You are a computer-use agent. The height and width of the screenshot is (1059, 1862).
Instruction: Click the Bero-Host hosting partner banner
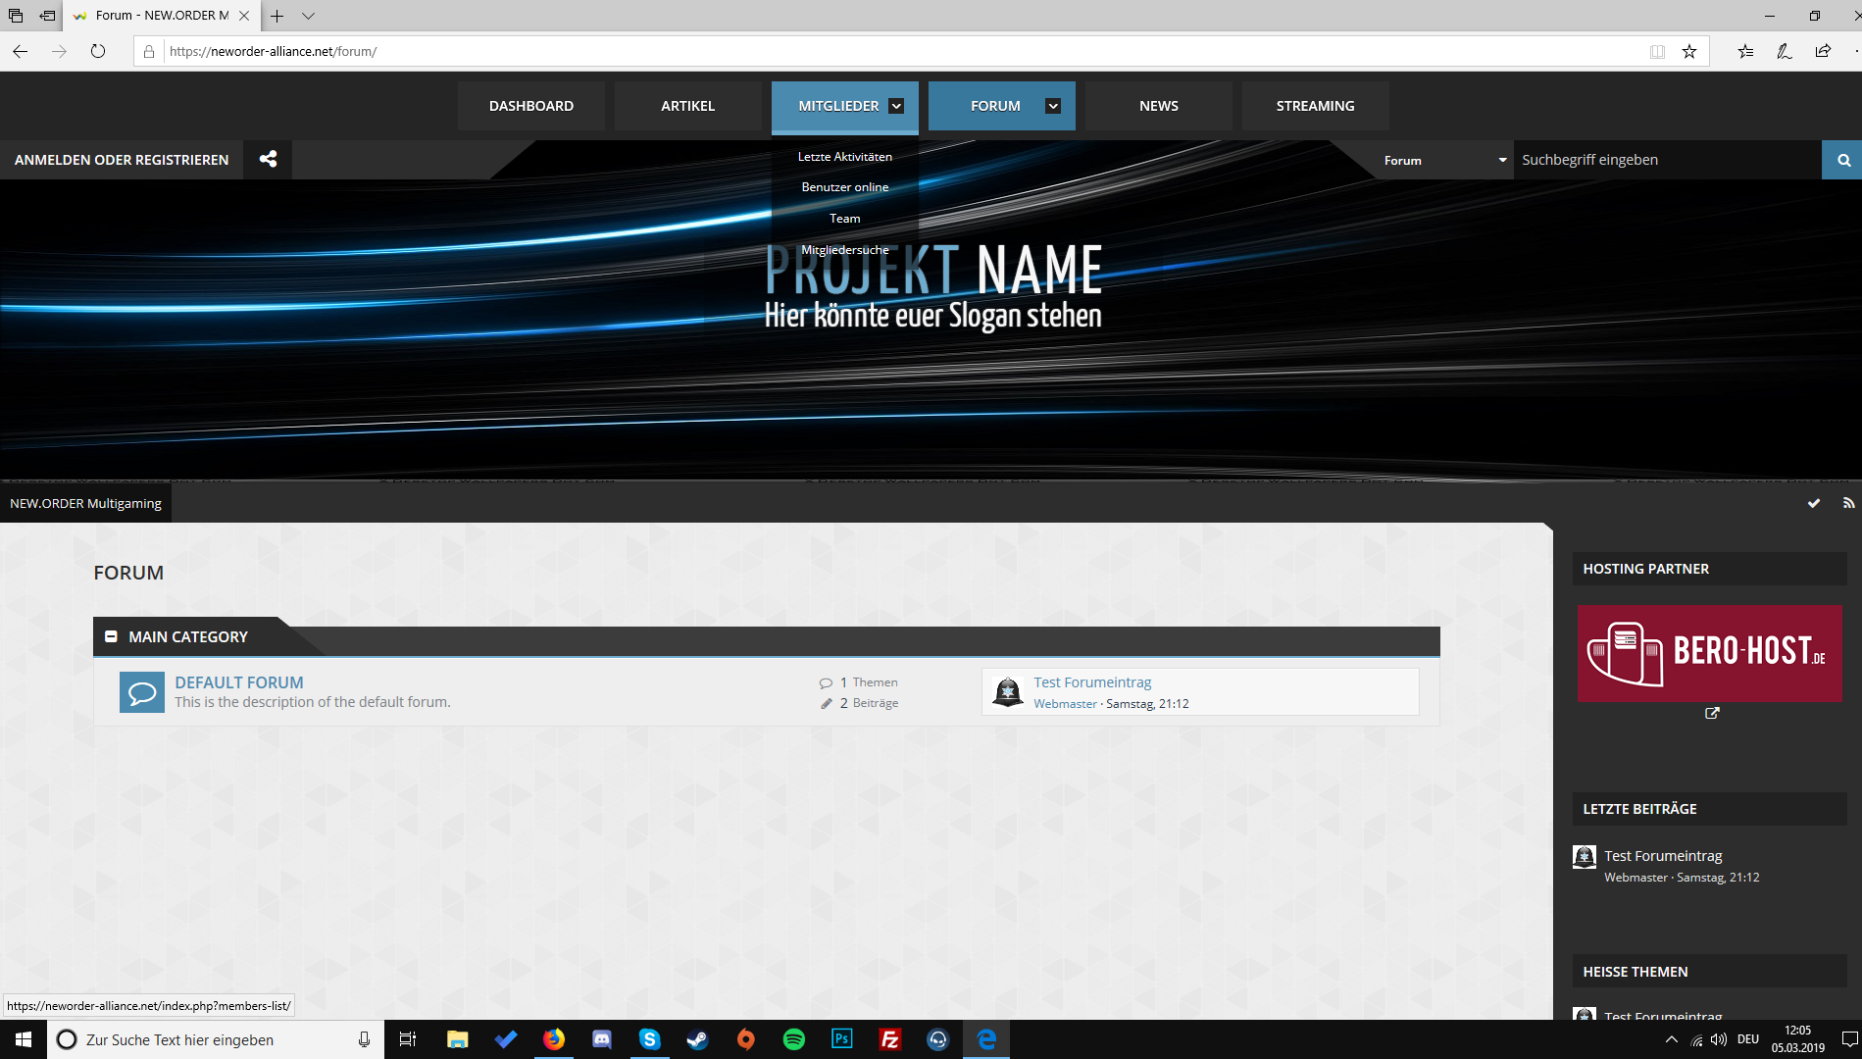click(1709, 653)
